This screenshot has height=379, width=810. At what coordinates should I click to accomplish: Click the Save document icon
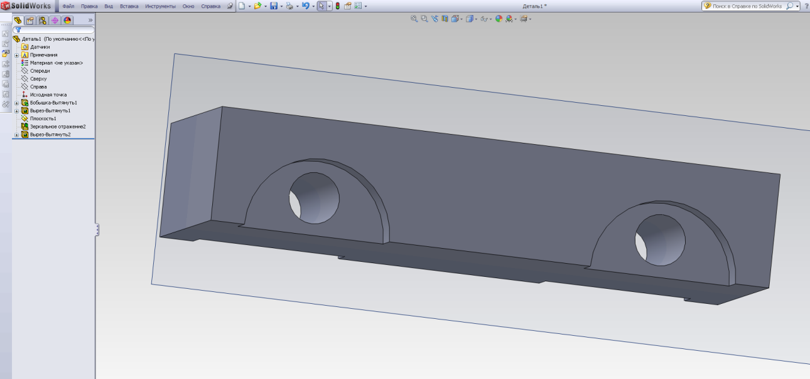pyautogui.click(x=273, y=6)
